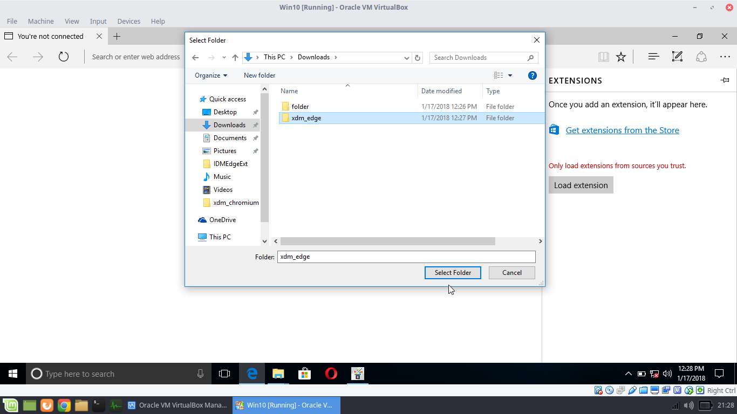This screenshot has width=737, height=414.
Task: Click the Edge Share icon
Action: click(x=701, y=57)
